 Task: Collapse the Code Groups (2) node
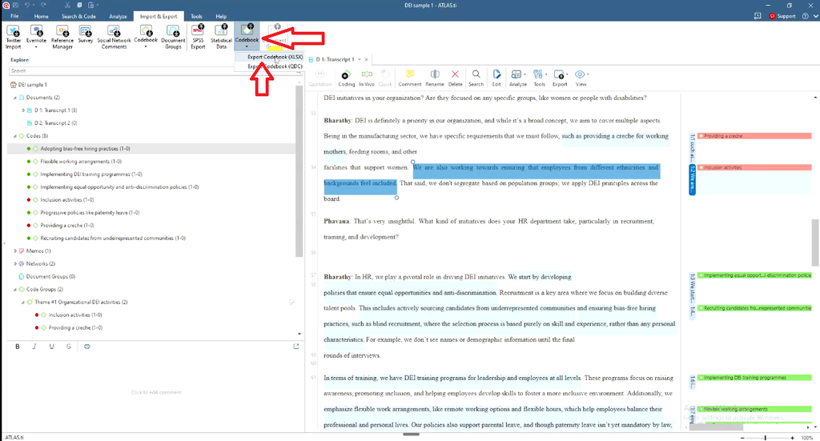point(14,290)
